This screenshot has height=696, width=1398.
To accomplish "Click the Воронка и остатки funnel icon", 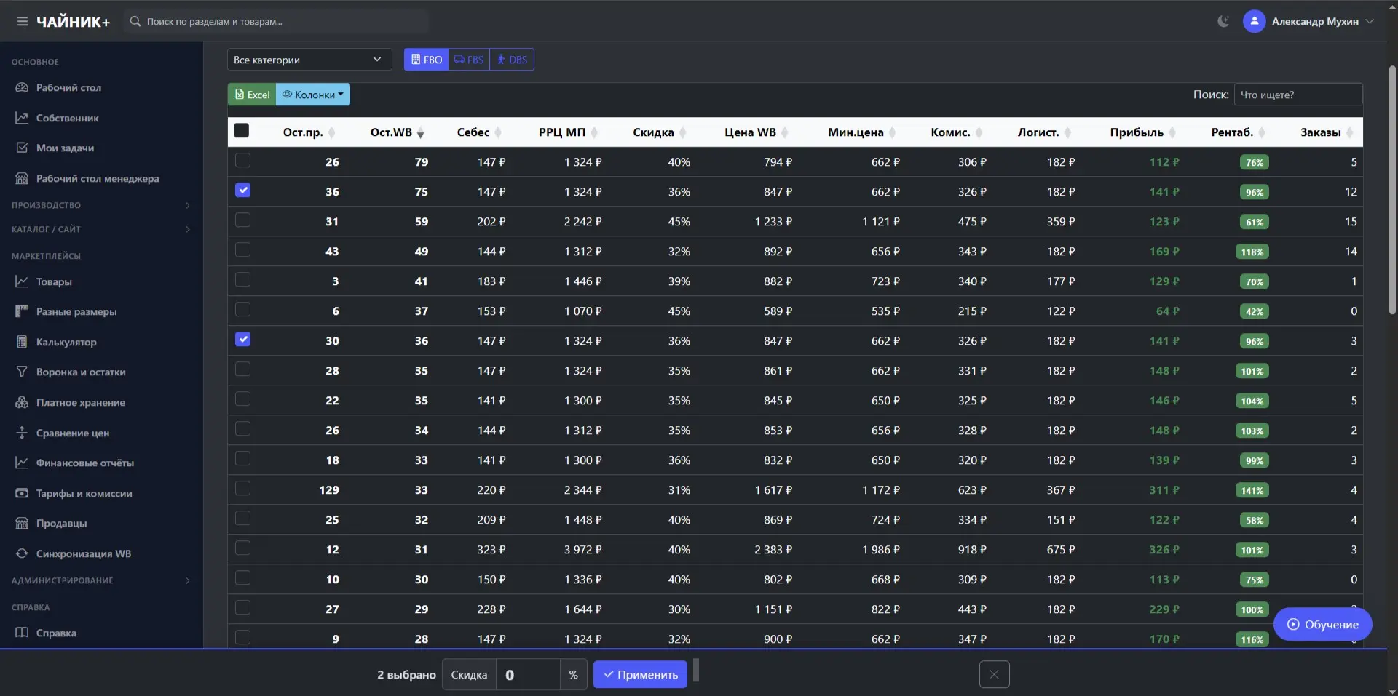I will point(22,372).
